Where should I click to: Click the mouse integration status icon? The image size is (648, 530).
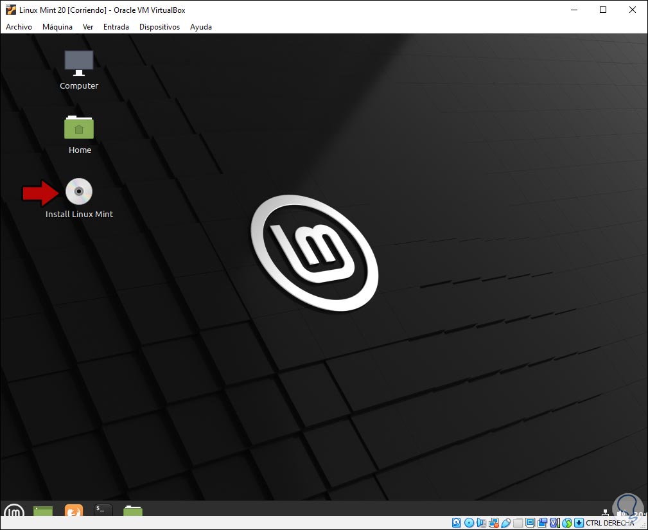tap(567, 523)
